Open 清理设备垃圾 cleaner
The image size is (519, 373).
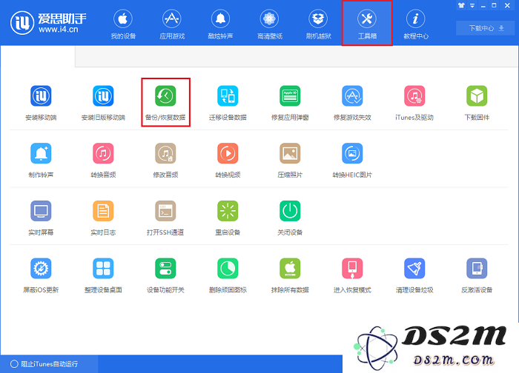pyautogui.click(x=414, y=275)
